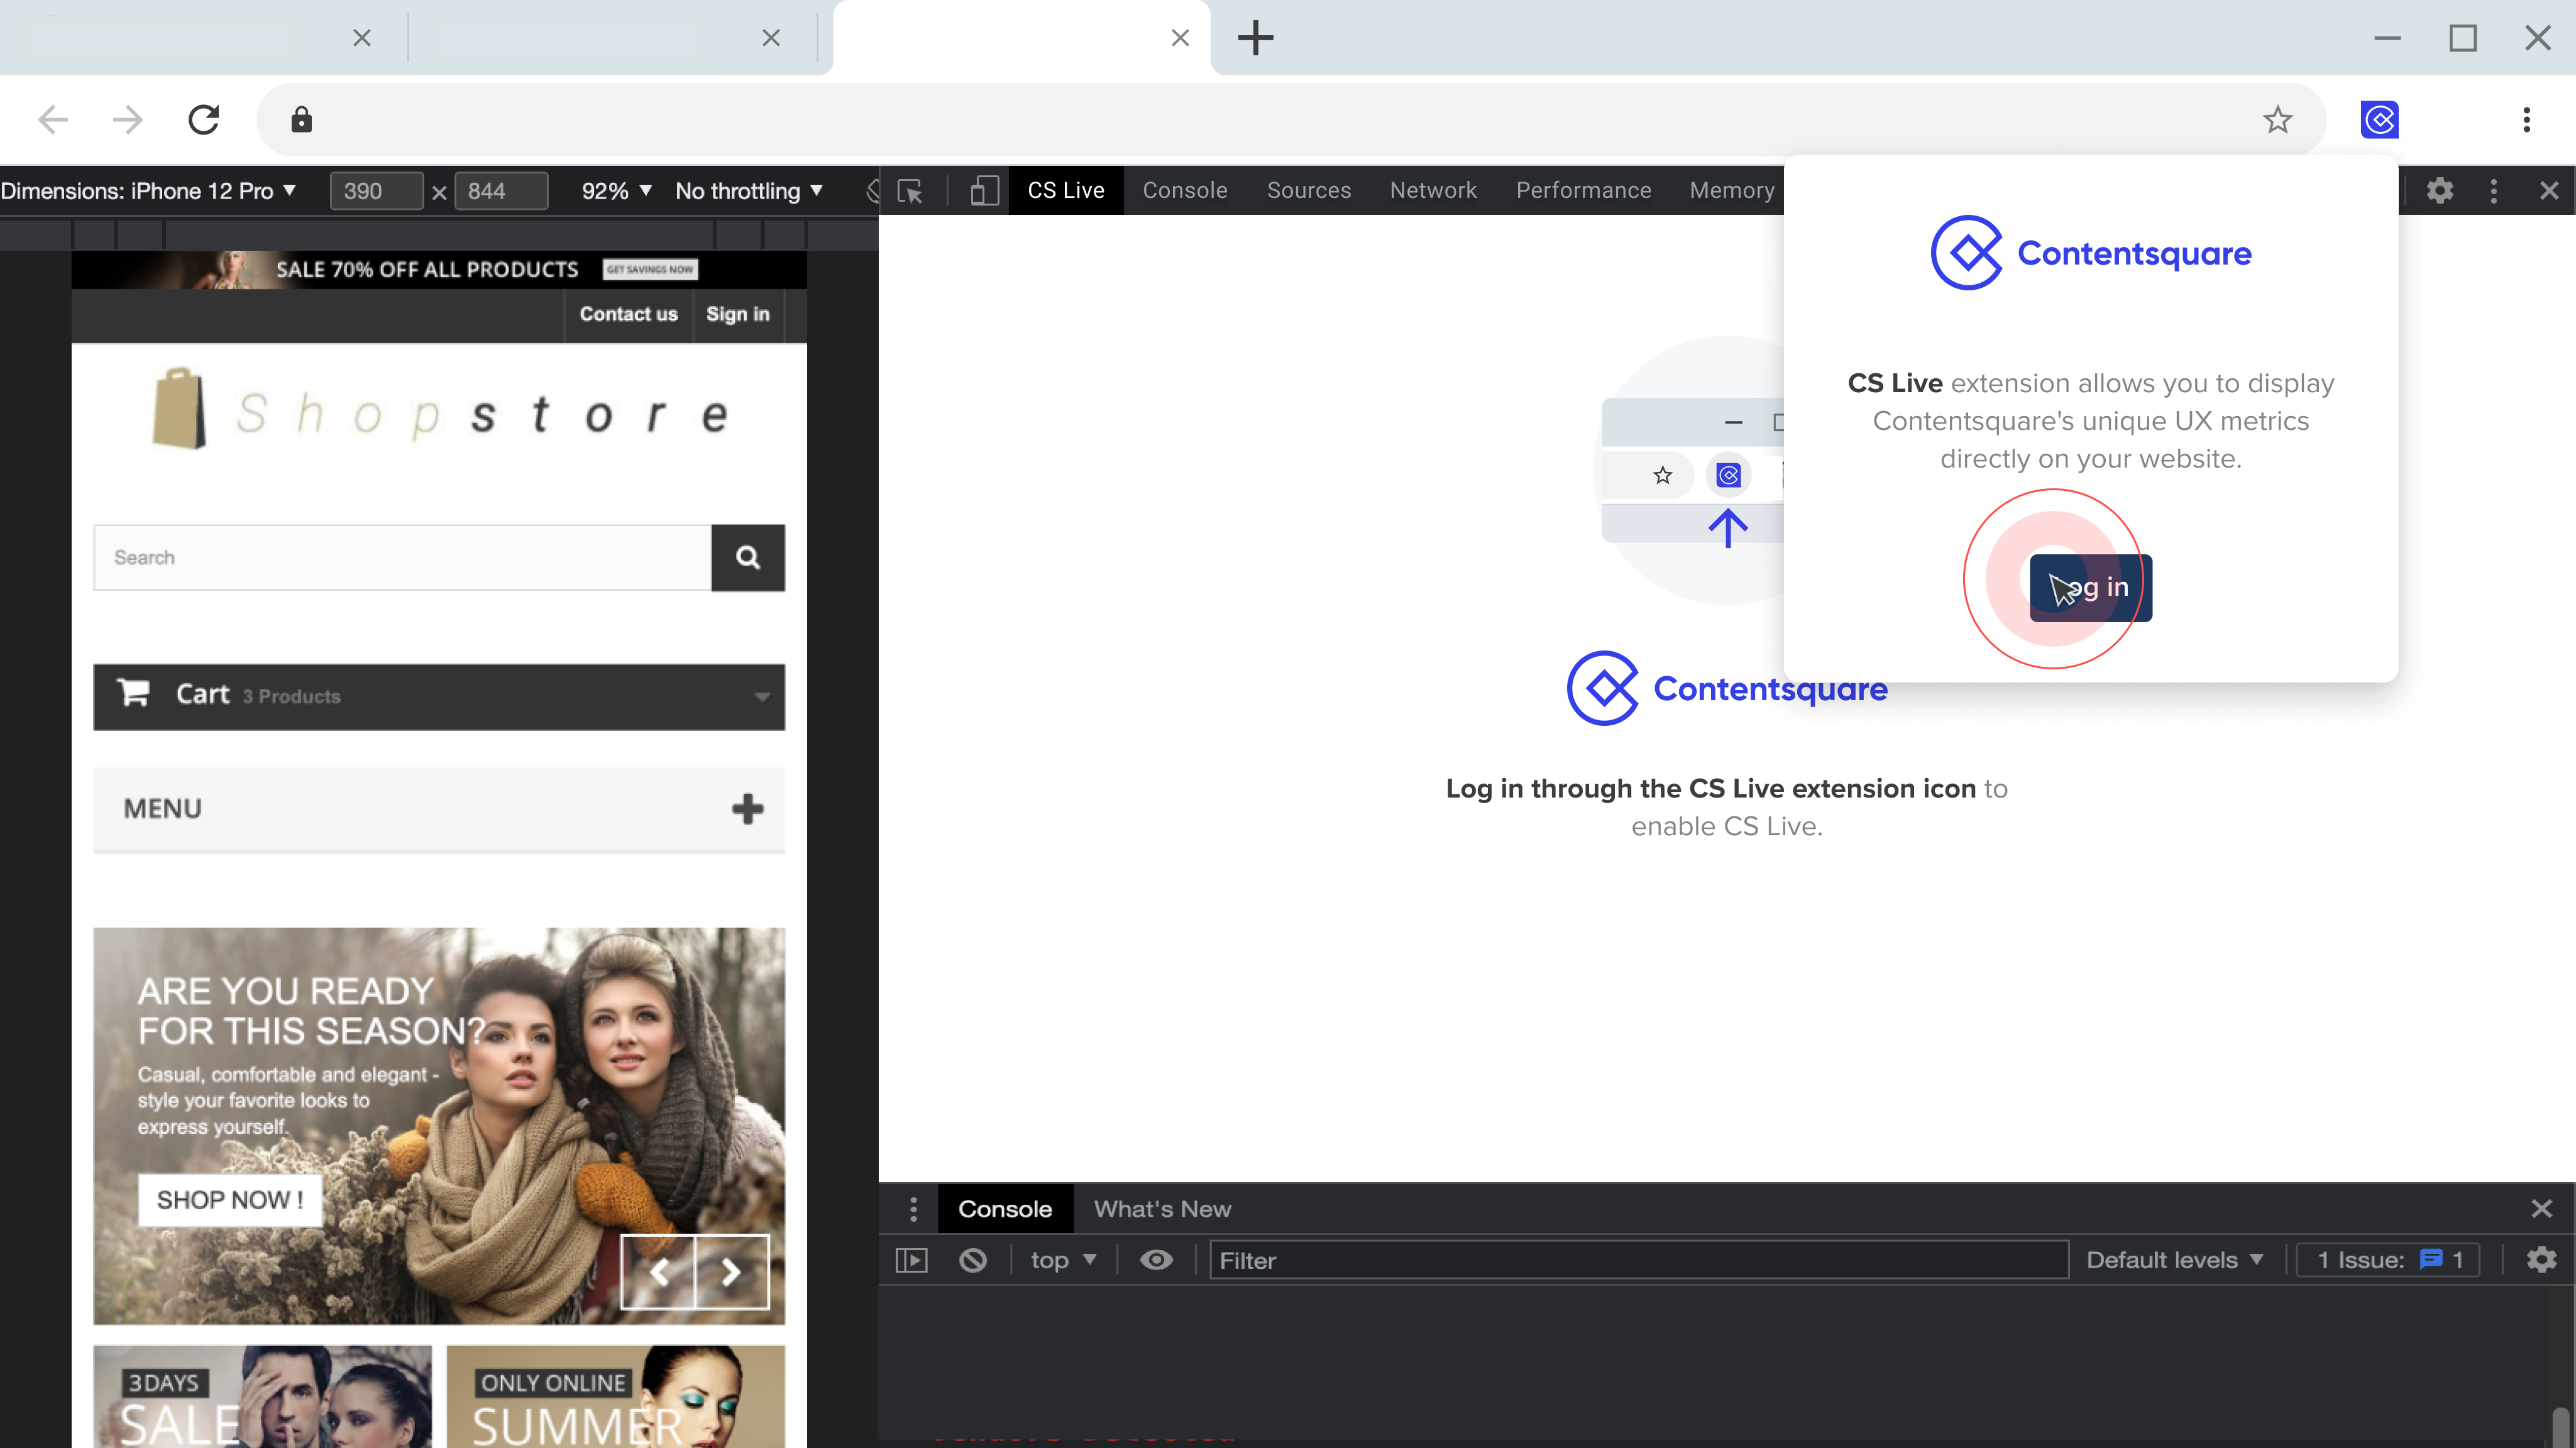This screenshot has width=2576, height=1448.
Task: Toggle the live expression eye icon
Action: click(1156, 1260)
